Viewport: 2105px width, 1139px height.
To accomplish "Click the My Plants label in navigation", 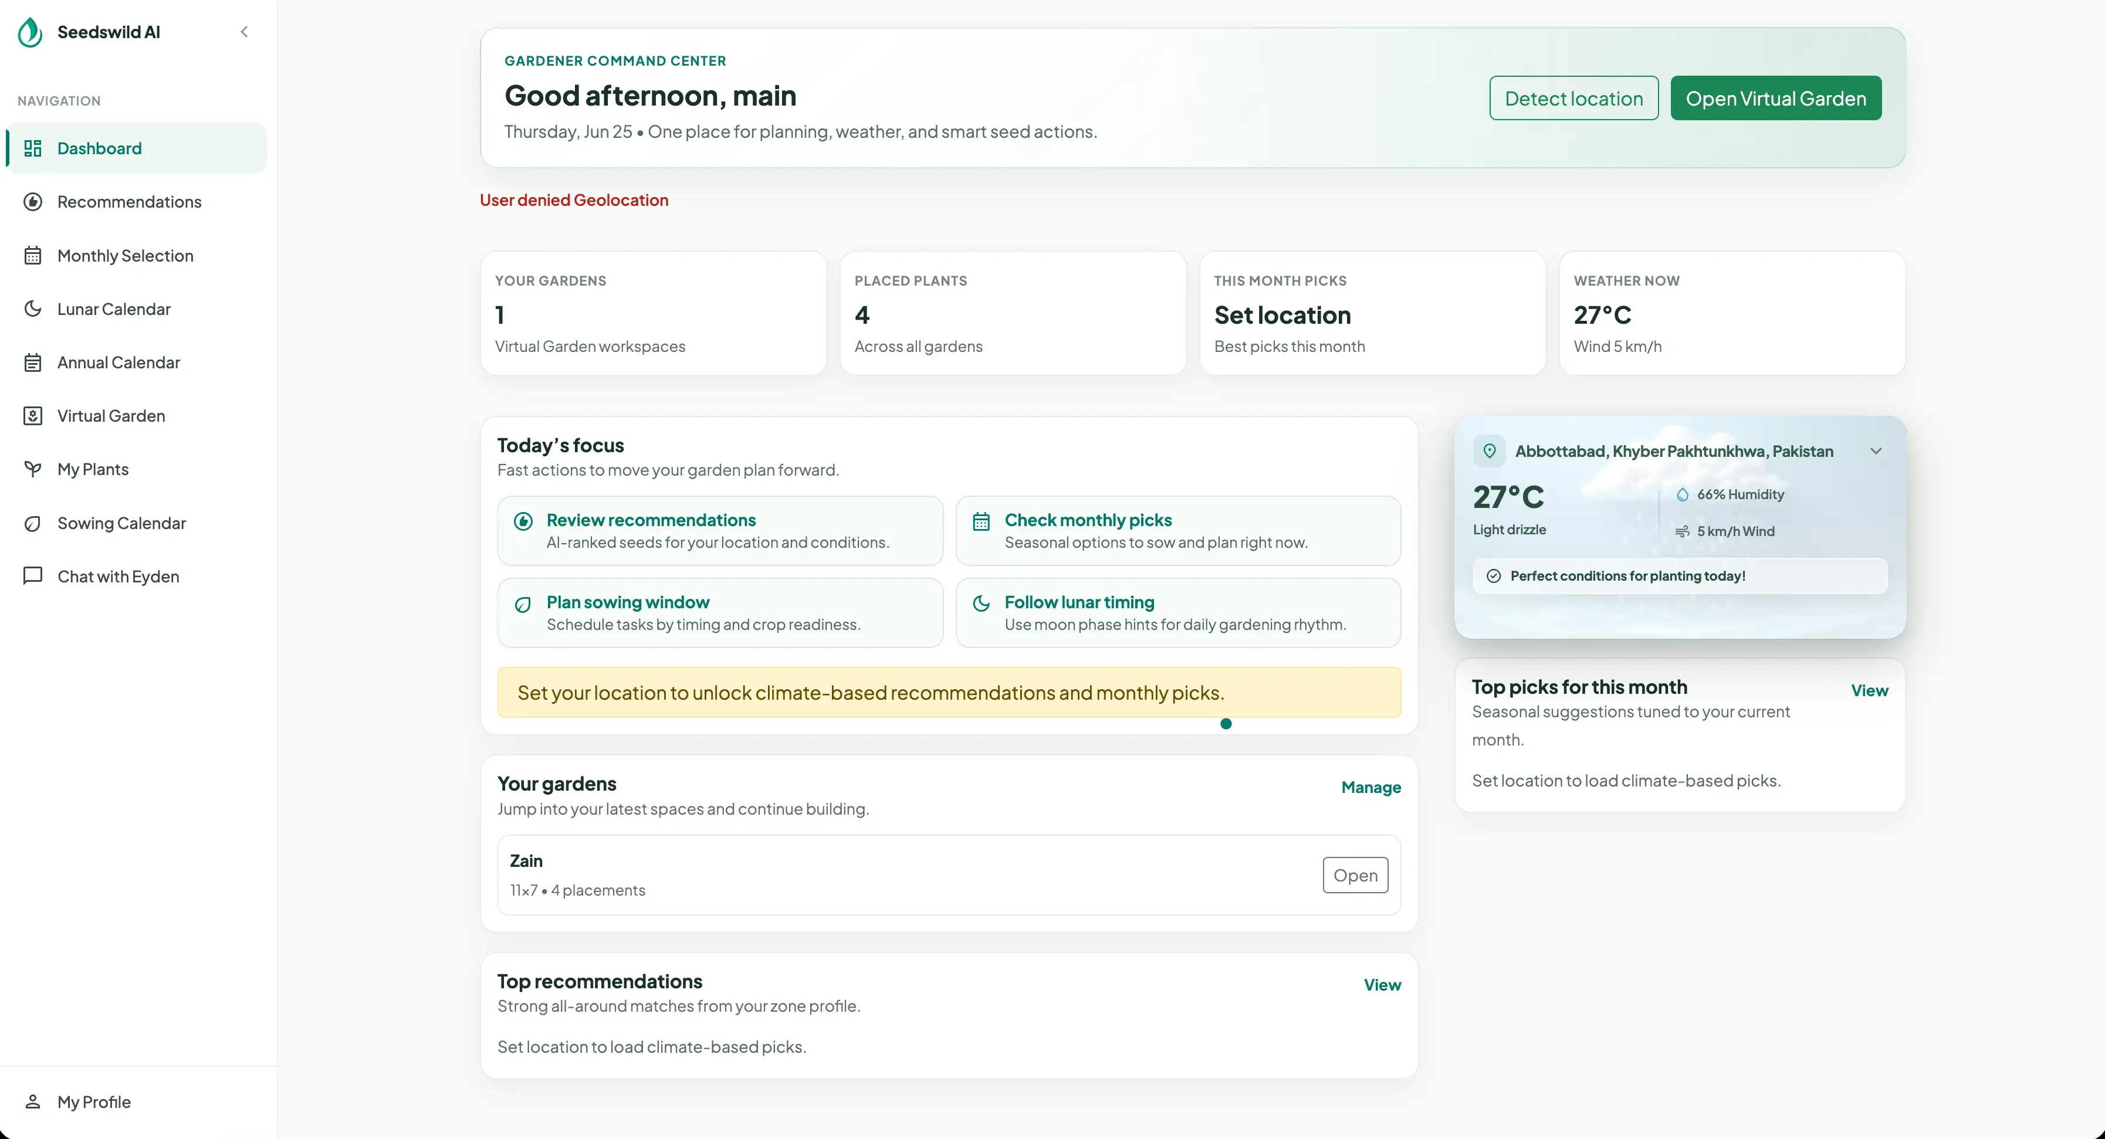I will tap(93, 469).
